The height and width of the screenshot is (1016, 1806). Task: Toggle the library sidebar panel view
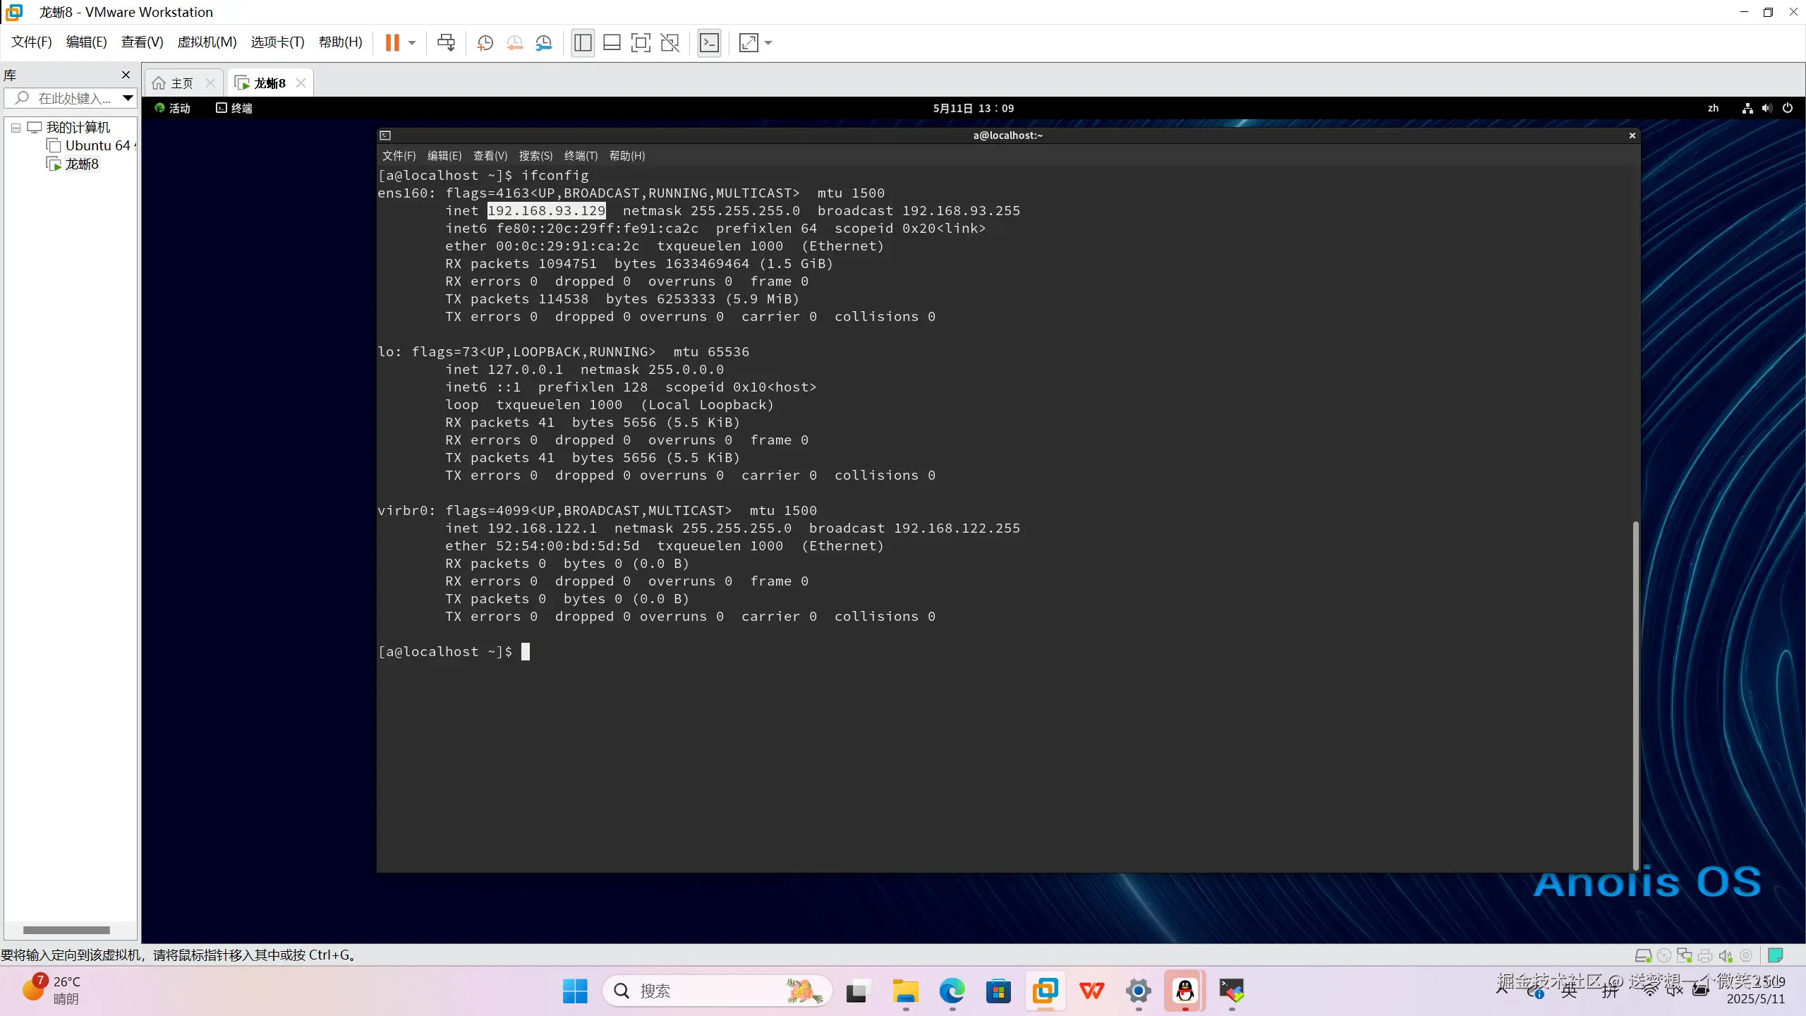[583, 43]
